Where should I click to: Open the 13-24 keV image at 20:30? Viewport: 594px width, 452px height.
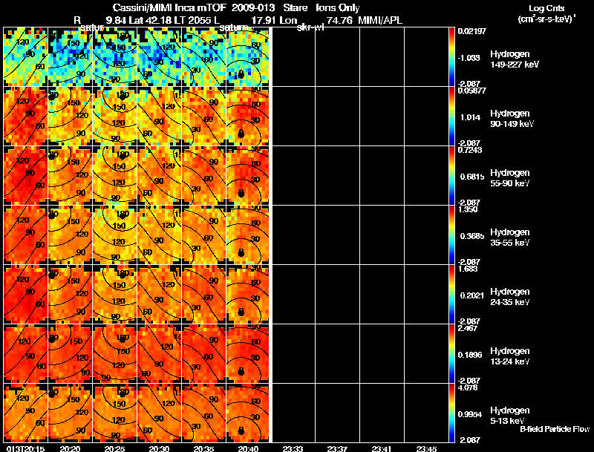pos(159,354)
